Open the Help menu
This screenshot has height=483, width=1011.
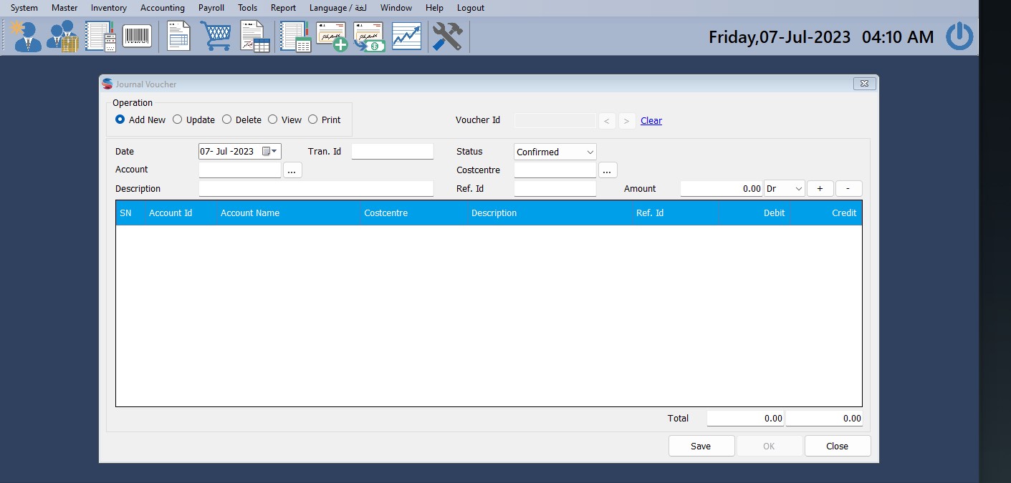[434, 8]
